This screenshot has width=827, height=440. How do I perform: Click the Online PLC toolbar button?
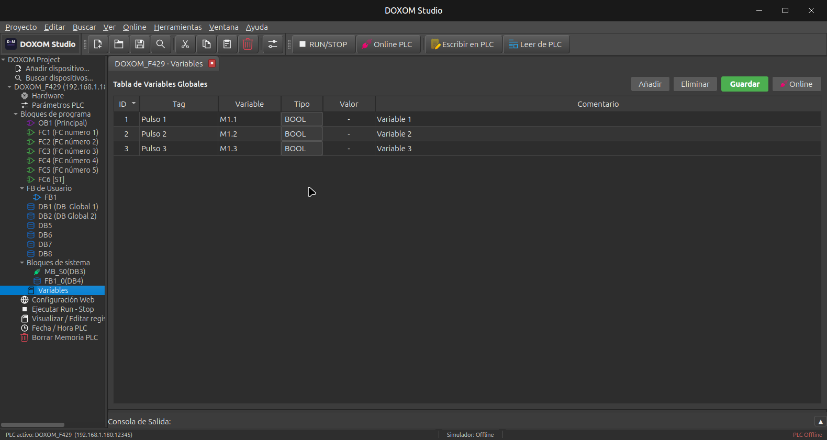pos(388,44)
